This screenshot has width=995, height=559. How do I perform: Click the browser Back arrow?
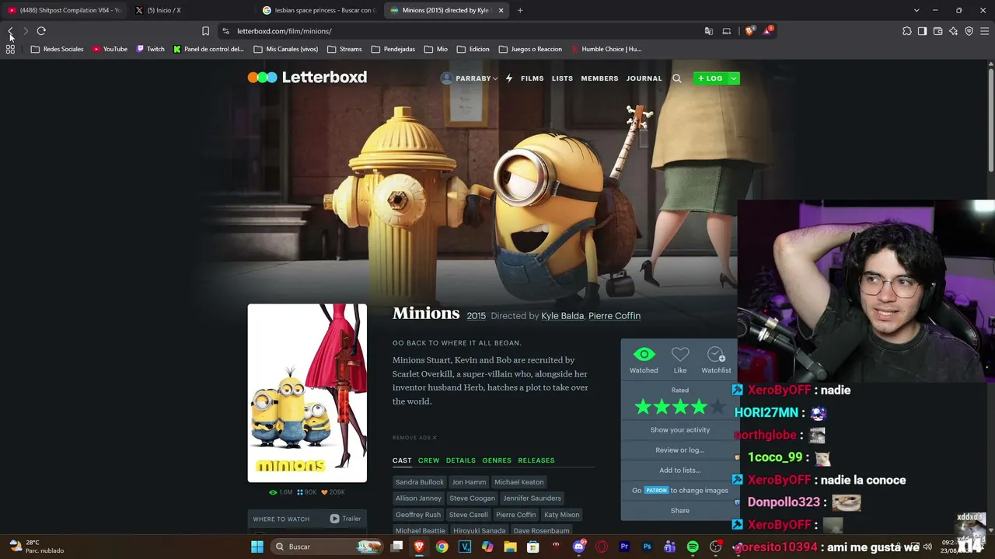[x=10, y=31]
